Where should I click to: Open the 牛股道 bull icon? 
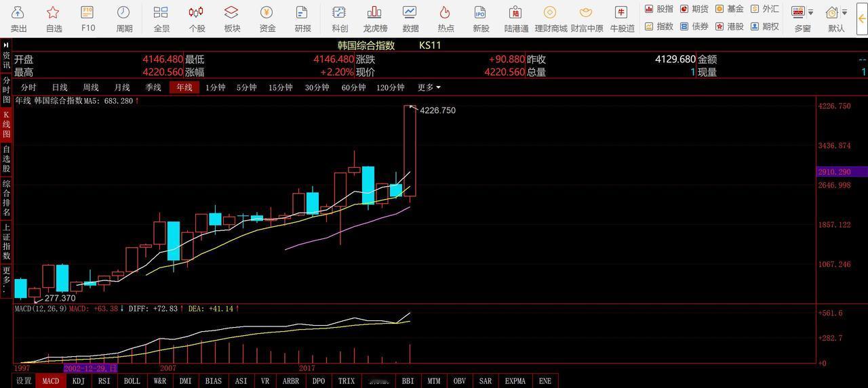[x=621, y=18]
